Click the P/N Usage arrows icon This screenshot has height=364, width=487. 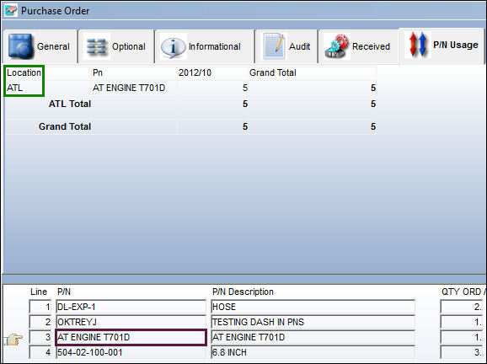pos(417,45)
